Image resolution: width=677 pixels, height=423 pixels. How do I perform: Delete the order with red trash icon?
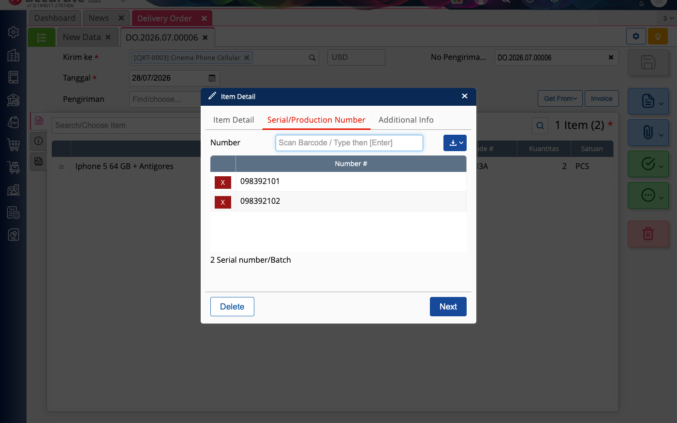click(648, 234)
